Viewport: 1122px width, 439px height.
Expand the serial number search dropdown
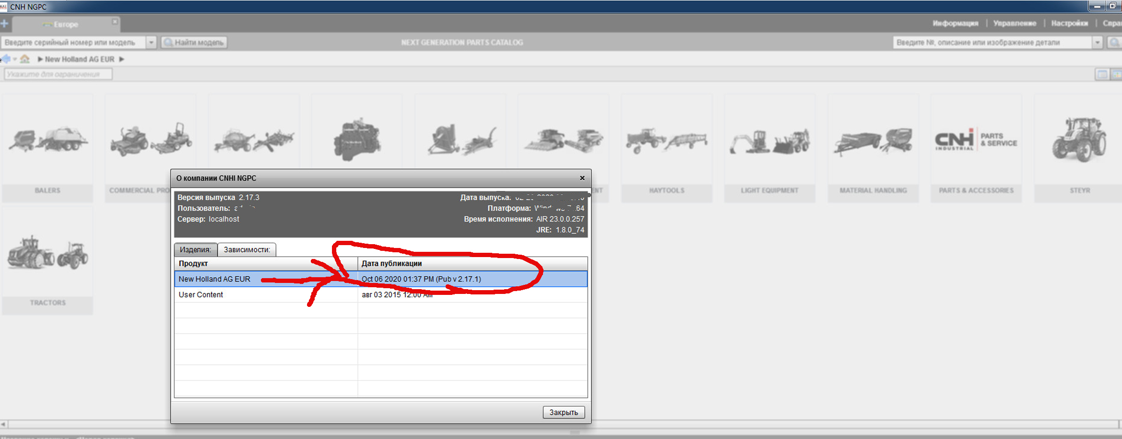click(x=151, y=43)
